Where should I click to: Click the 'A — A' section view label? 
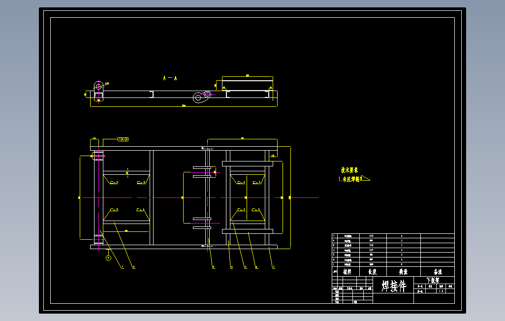[x=170, y=78]
